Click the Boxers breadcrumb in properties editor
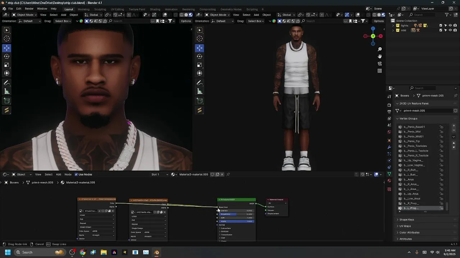This screenshot has height=258, width=460. point(405,96)
